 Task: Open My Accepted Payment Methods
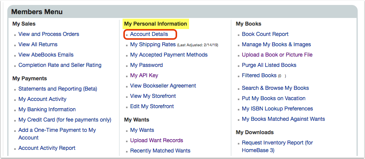[x=169, y=55]
